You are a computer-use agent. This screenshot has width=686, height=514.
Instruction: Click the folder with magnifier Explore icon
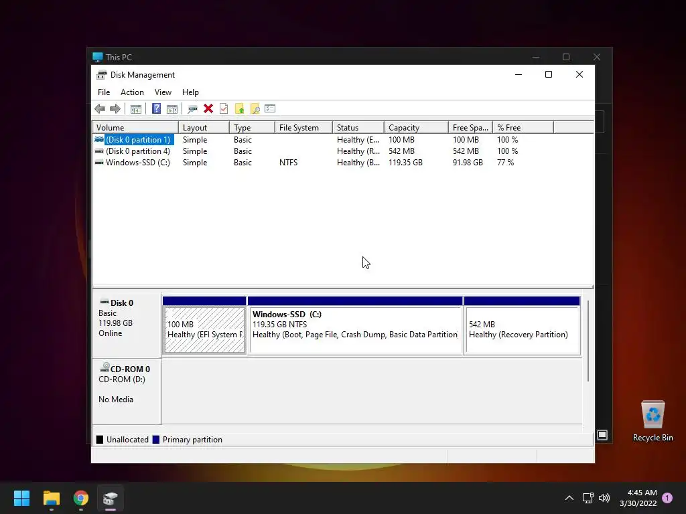coord(255,109)
